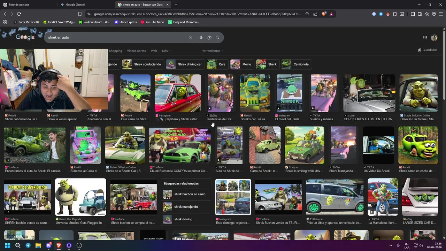Viewport: 446px width, 251px height.
Task: Toggle the browser sidebar panel icon
Action: coord(413,14)
